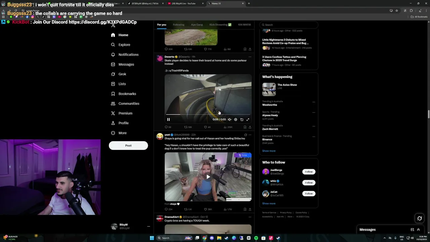The height and width of the screenshot is (242, 430).
Task: Share the yeet post
Action: point(250,209)
